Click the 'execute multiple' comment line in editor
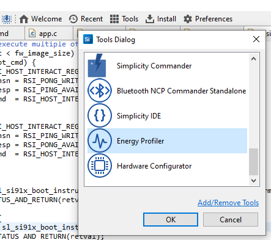The image size is (271, 240). click(x=39, y=44)
